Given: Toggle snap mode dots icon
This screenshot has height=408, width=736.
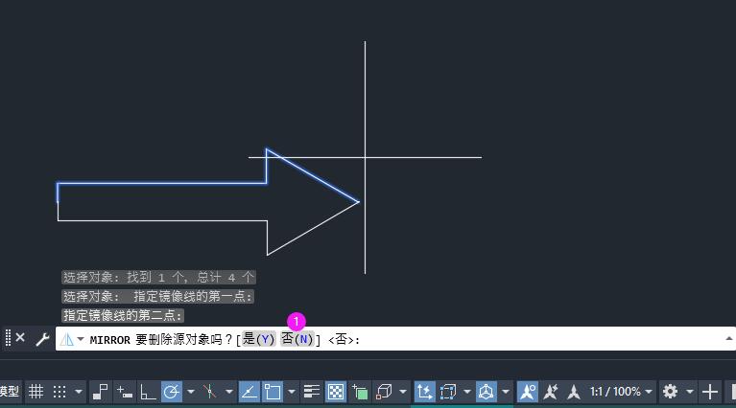Looking at the screenshot, I should [59, 392].
